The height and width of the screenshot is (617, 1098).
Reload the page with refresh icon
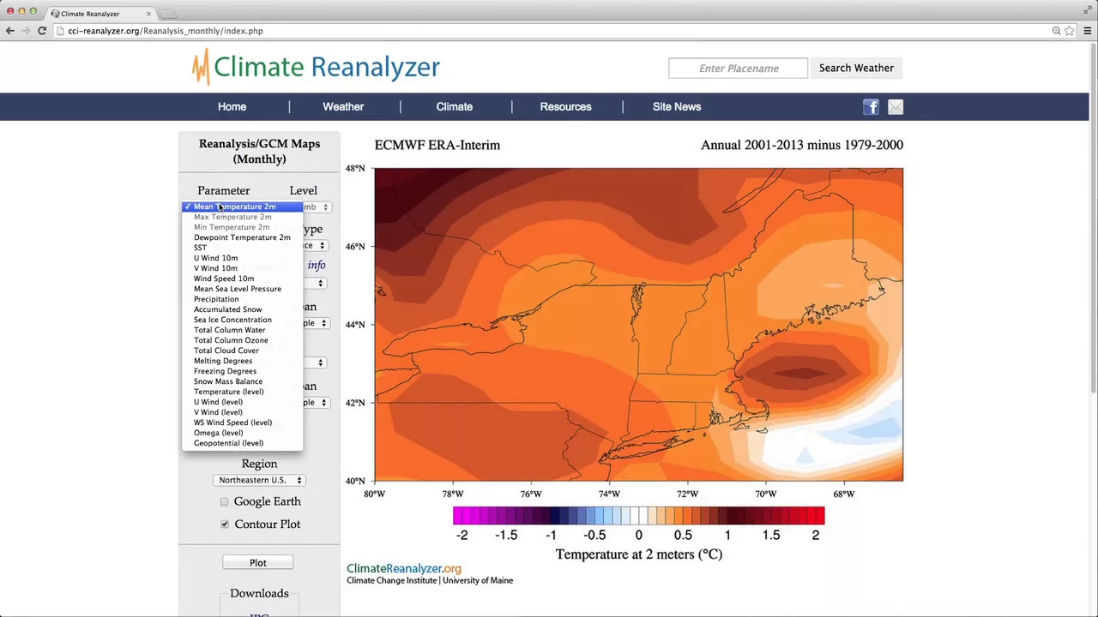coord(41,31)
